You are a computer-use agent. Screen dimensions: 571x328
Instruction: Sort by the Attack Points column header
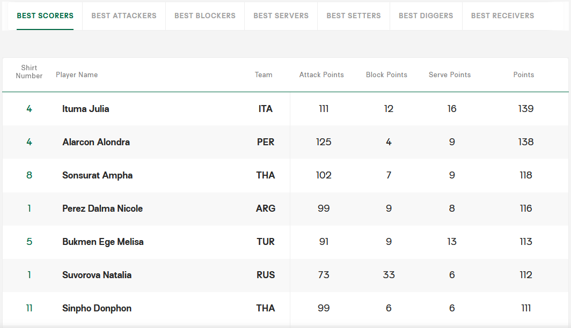pyautogui.click(x=321, y=75)
